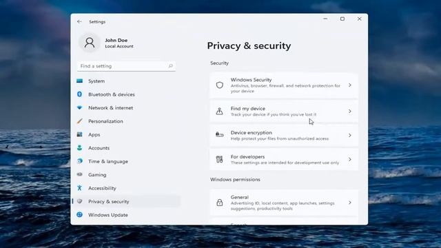Screen dimensions: 441x248
Task: Click the Device encryption lock-key icon
Action: click(219, 135)
